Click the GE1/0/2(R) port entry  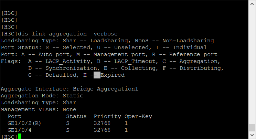(24, 123)
